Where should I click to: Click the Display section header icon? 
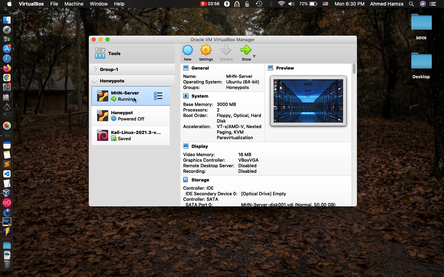tap(186, 146)
